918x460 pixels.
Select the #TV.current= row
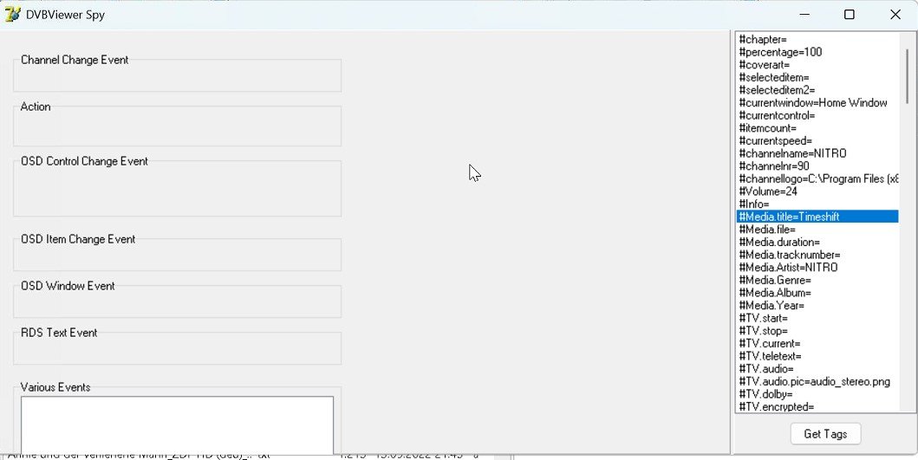tap(817, 344)
